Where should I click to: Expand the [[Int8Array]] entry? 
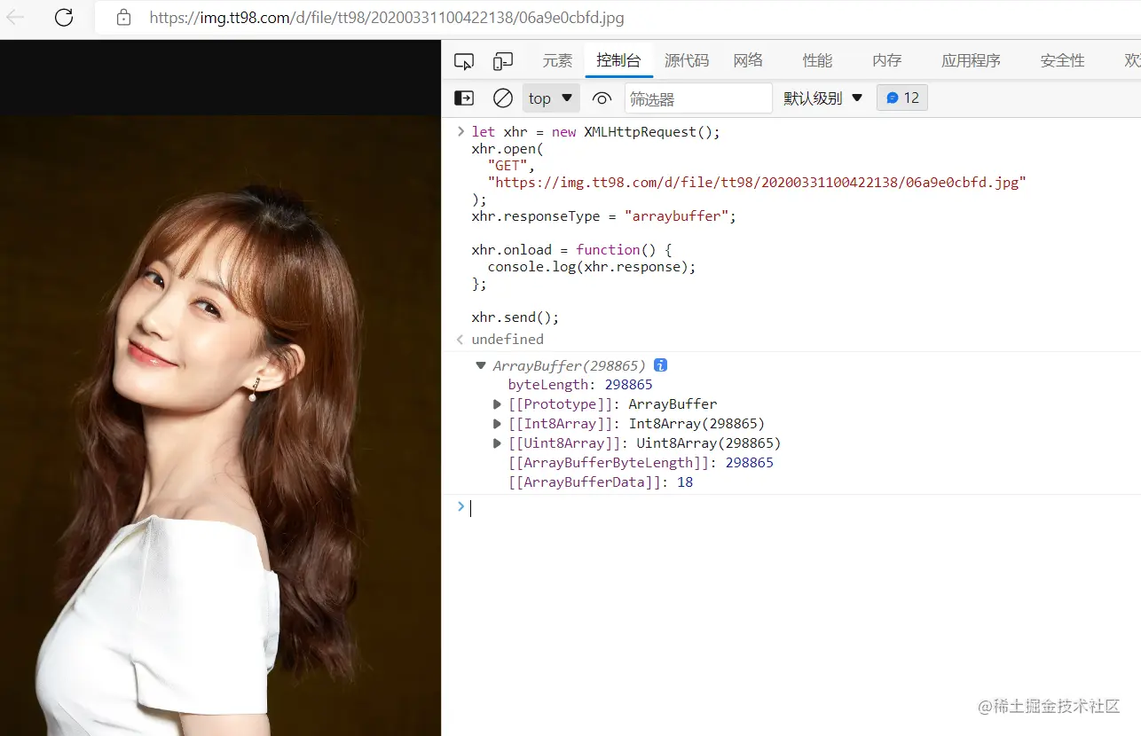498,424
